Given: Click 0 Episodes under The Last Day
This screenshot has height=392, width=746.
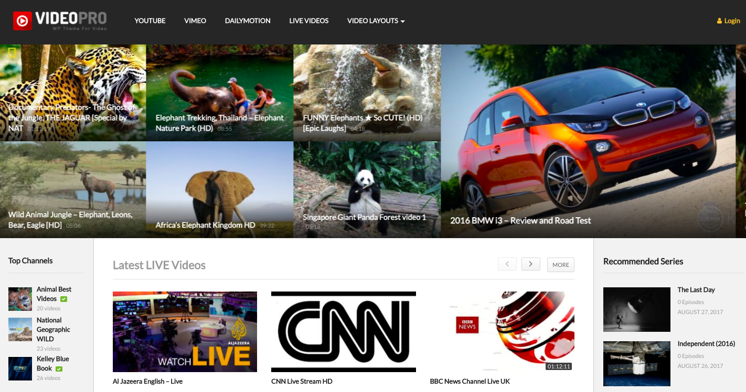Looking at the screenshot, I should point(691,302).
